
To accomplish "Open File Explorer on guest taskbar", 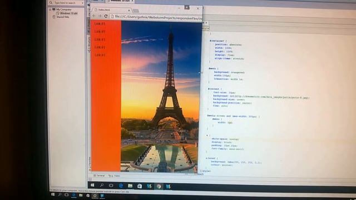I will [x=130, y=186].
